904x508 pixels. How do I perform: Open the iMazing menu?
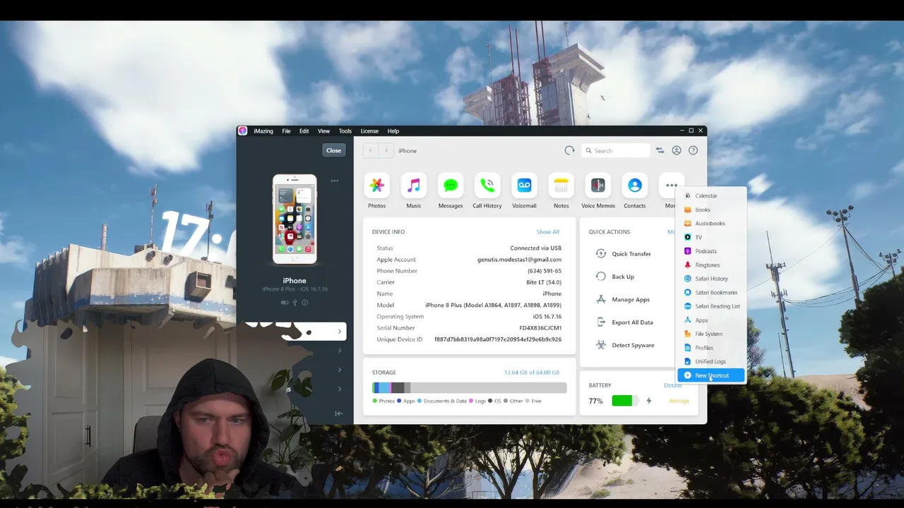point(263,131)
